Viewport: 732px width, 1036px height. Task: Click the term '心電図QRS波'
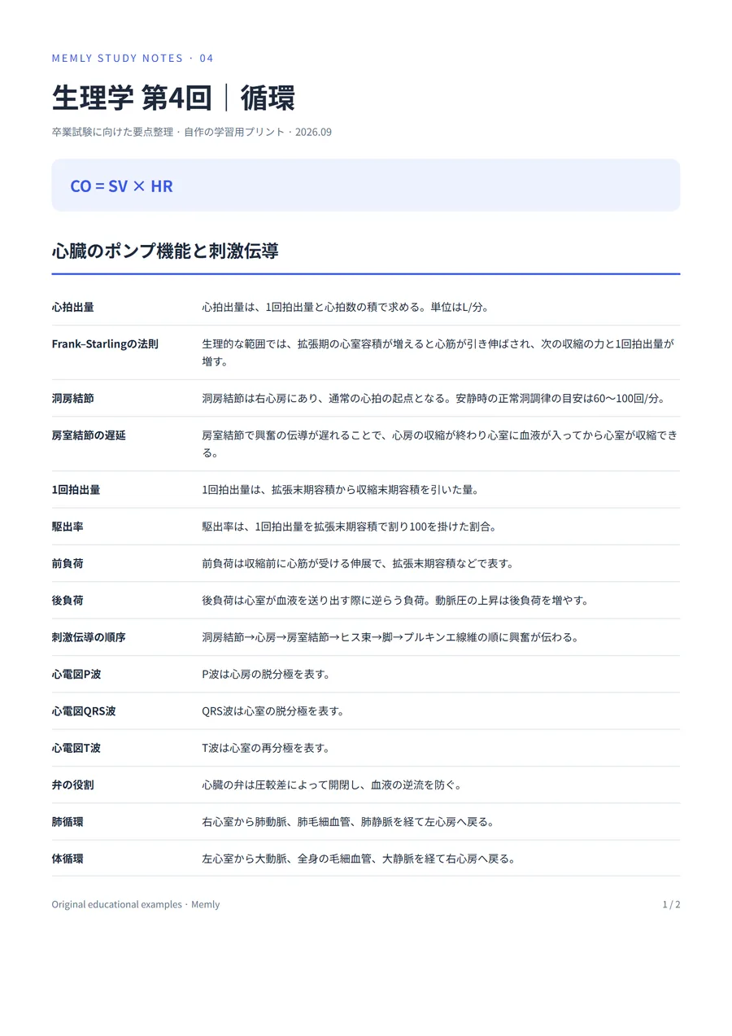point(84,710)
